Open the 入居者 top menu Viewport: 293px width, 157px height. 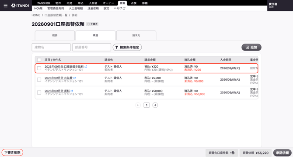pos(93,3)
